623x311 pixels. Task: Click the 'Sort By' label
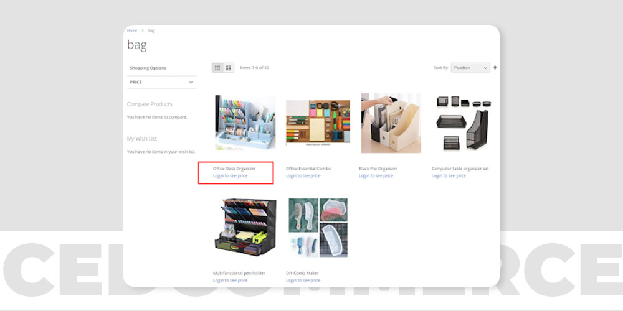(x=440, y=68)
